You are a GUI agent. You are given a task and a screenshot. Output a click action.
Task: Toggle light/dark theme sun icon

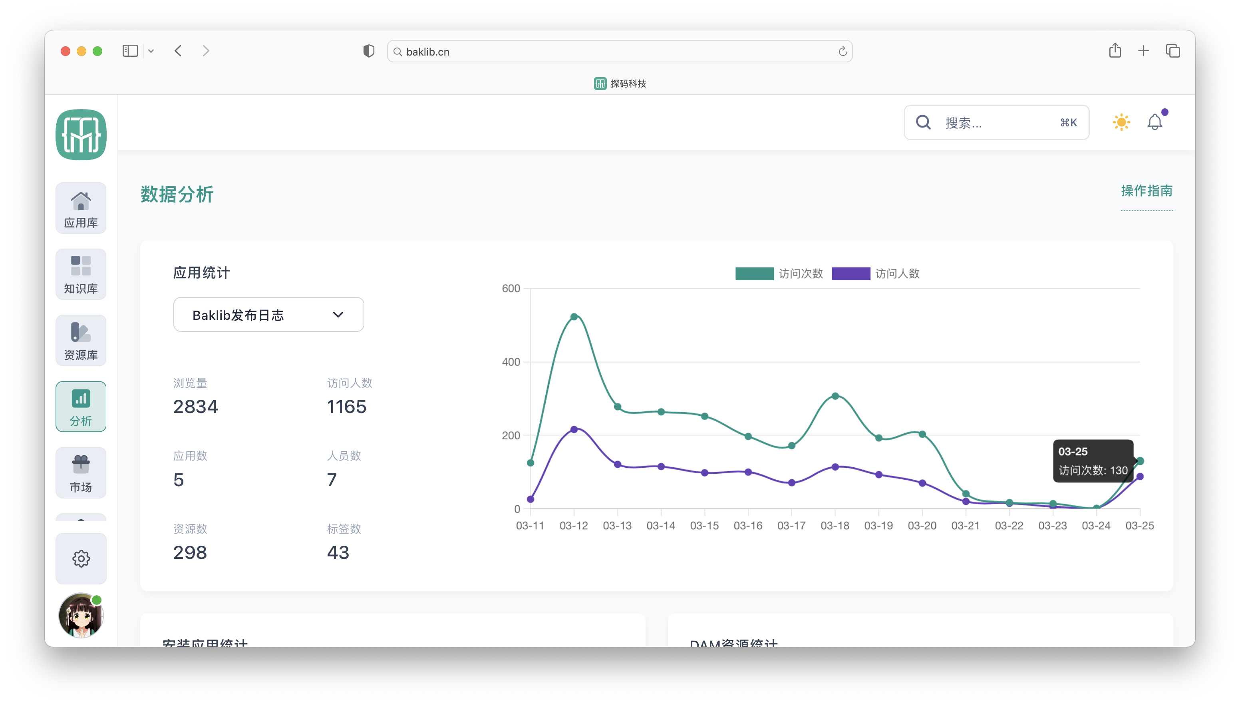click(x=1121, y=122)
